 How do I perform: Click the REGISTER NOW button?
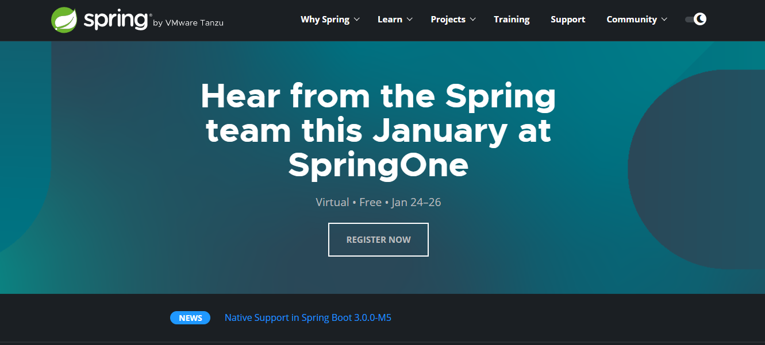pyautogui.click(x=378, y=239)
